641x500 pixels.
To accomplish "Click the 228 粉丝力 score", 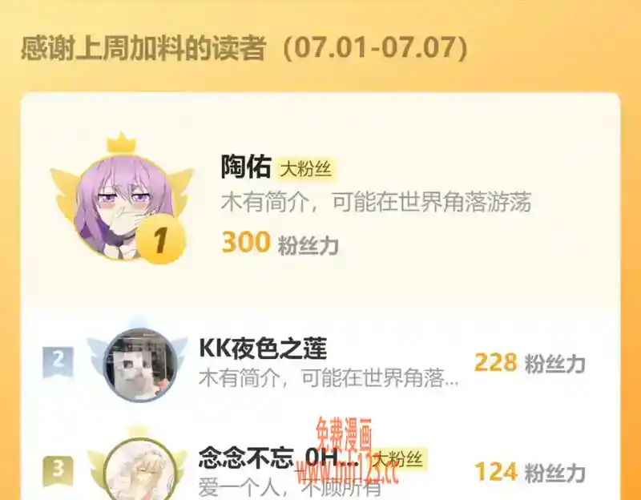I will (x=530, y=363).
